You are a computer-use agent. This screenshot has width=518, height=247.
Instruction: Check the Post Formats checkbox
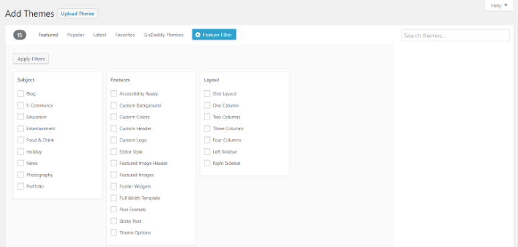pos(114,210)
